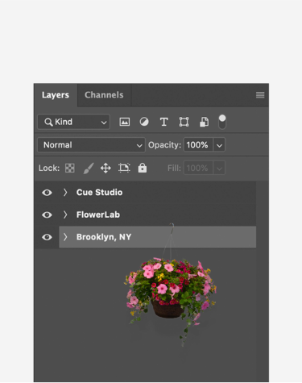
Task: Open the Opacity slider dropdown arrow
Action: pyautogui.click(x=219, y=145)
